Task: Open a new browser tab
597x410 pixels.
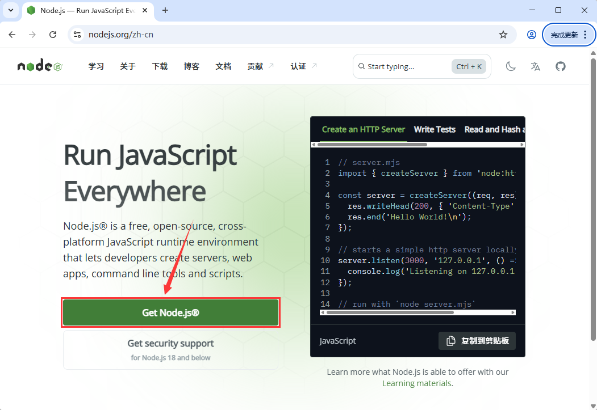Action: tap(165, 10)
